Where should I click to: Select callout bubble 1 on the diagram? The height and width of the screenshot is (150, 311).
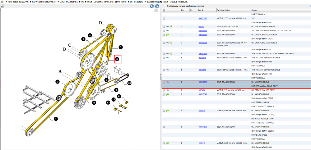click(x=56, y=119)
